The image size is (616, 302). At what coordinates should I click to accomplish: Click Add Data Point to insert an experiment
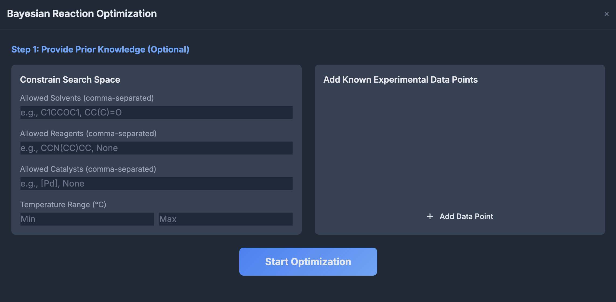click(466, 216)
